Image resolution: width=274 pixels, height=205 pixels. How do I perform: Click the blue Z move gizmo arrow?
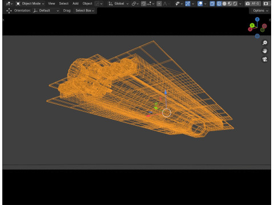click(x=166, y=92)
